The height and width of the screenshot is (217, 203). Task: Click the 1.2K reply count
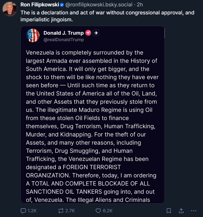[x=32, y=211]
